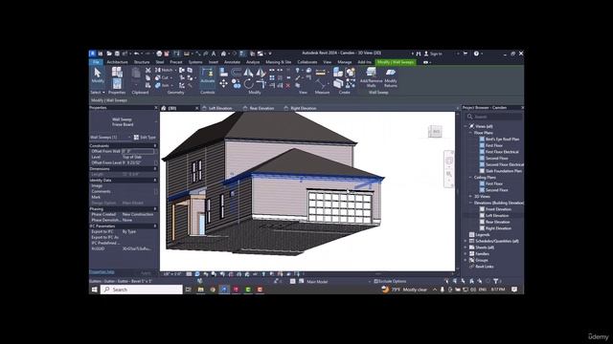
Task: Collapse the Floor Plans tree node
Action: click(470, 133)
